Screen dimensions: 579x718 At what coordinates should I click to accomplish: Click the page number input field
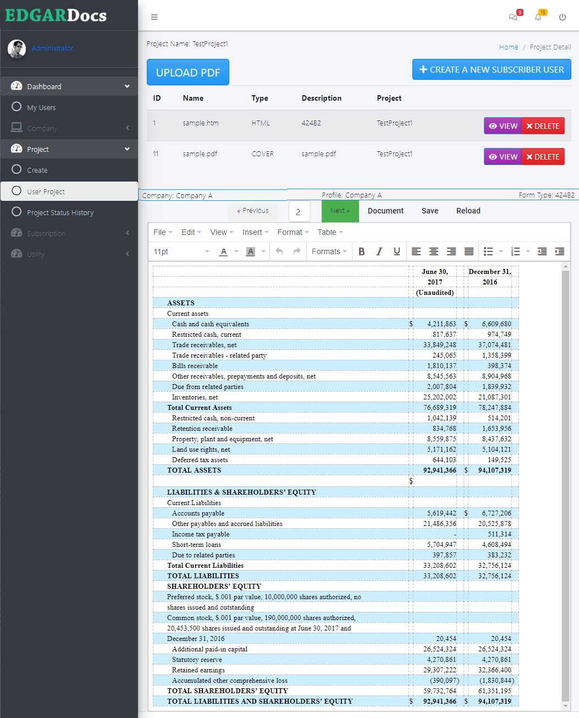coord(300,211)
